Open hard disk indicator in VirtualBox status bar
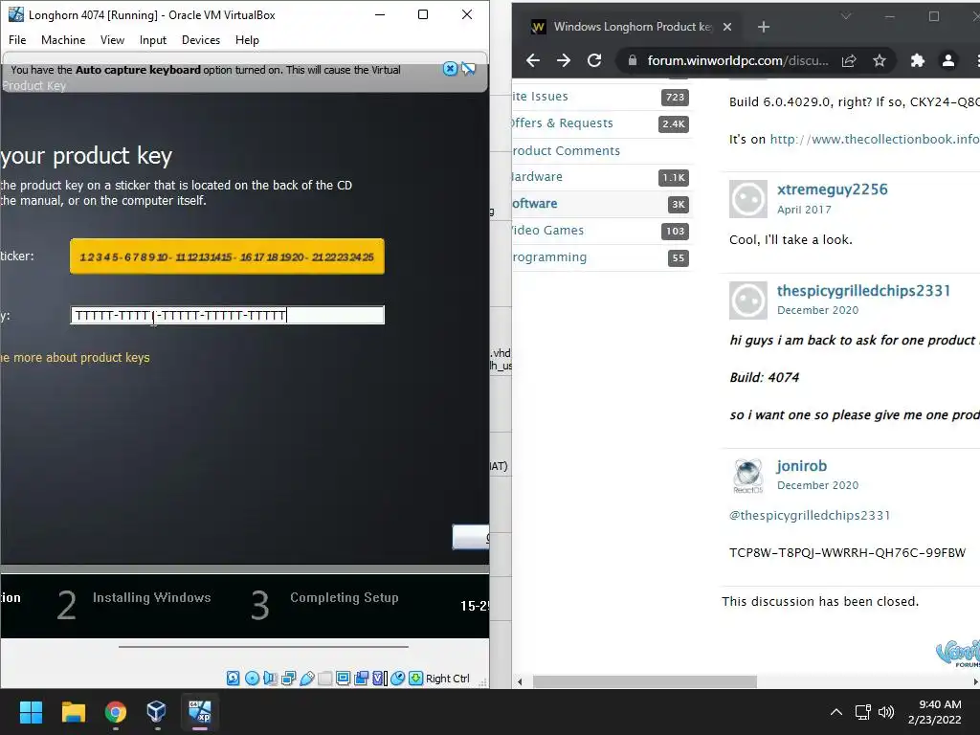The height and width of the screenshot is (735, 980). [234, 679]
